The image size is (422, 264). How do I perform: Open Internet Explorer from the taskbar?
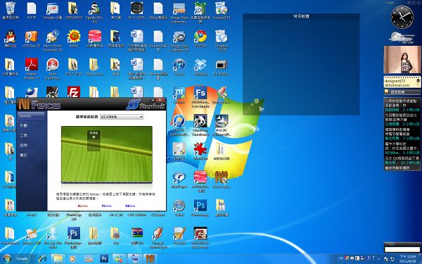pyautogui.click(x=42, y=259)
